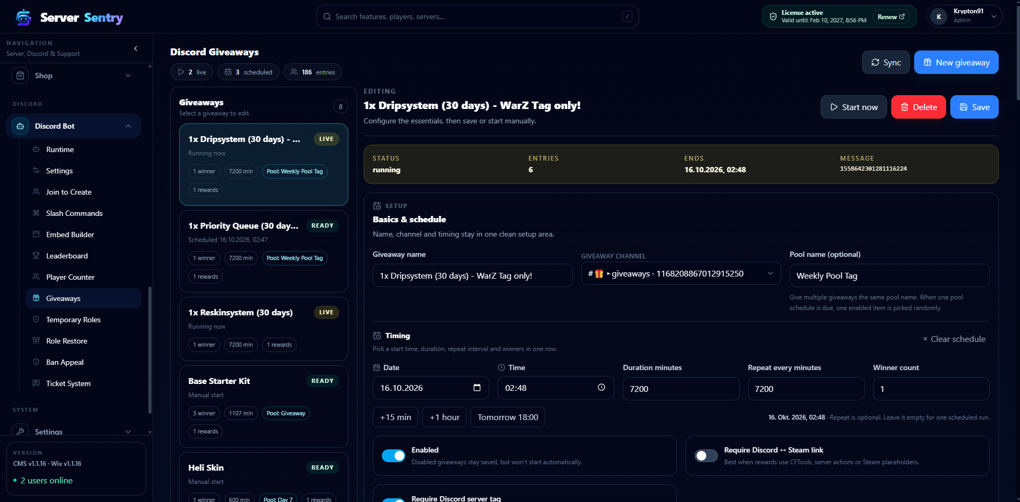The width and height of the screenshot is (1020, 502).
Task: Click the Shop bag icon
Action: click(x=20, y=76)
